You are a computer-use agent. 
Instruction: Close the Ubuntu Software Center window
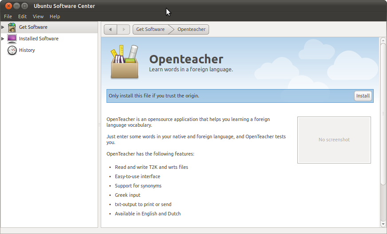pos(8,6)
